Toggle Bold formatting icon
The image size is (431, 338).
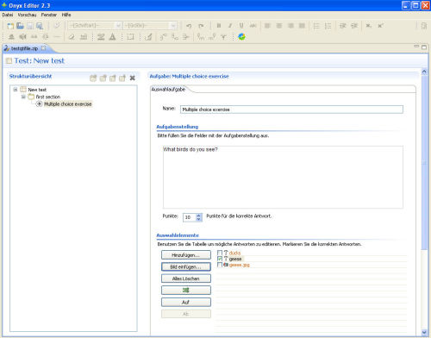[219, 26]
